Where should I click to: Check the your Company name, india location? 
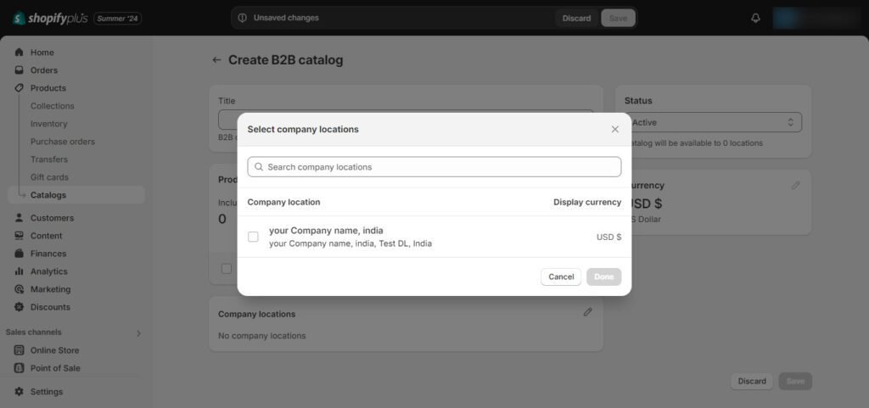(x=253, y=237)
